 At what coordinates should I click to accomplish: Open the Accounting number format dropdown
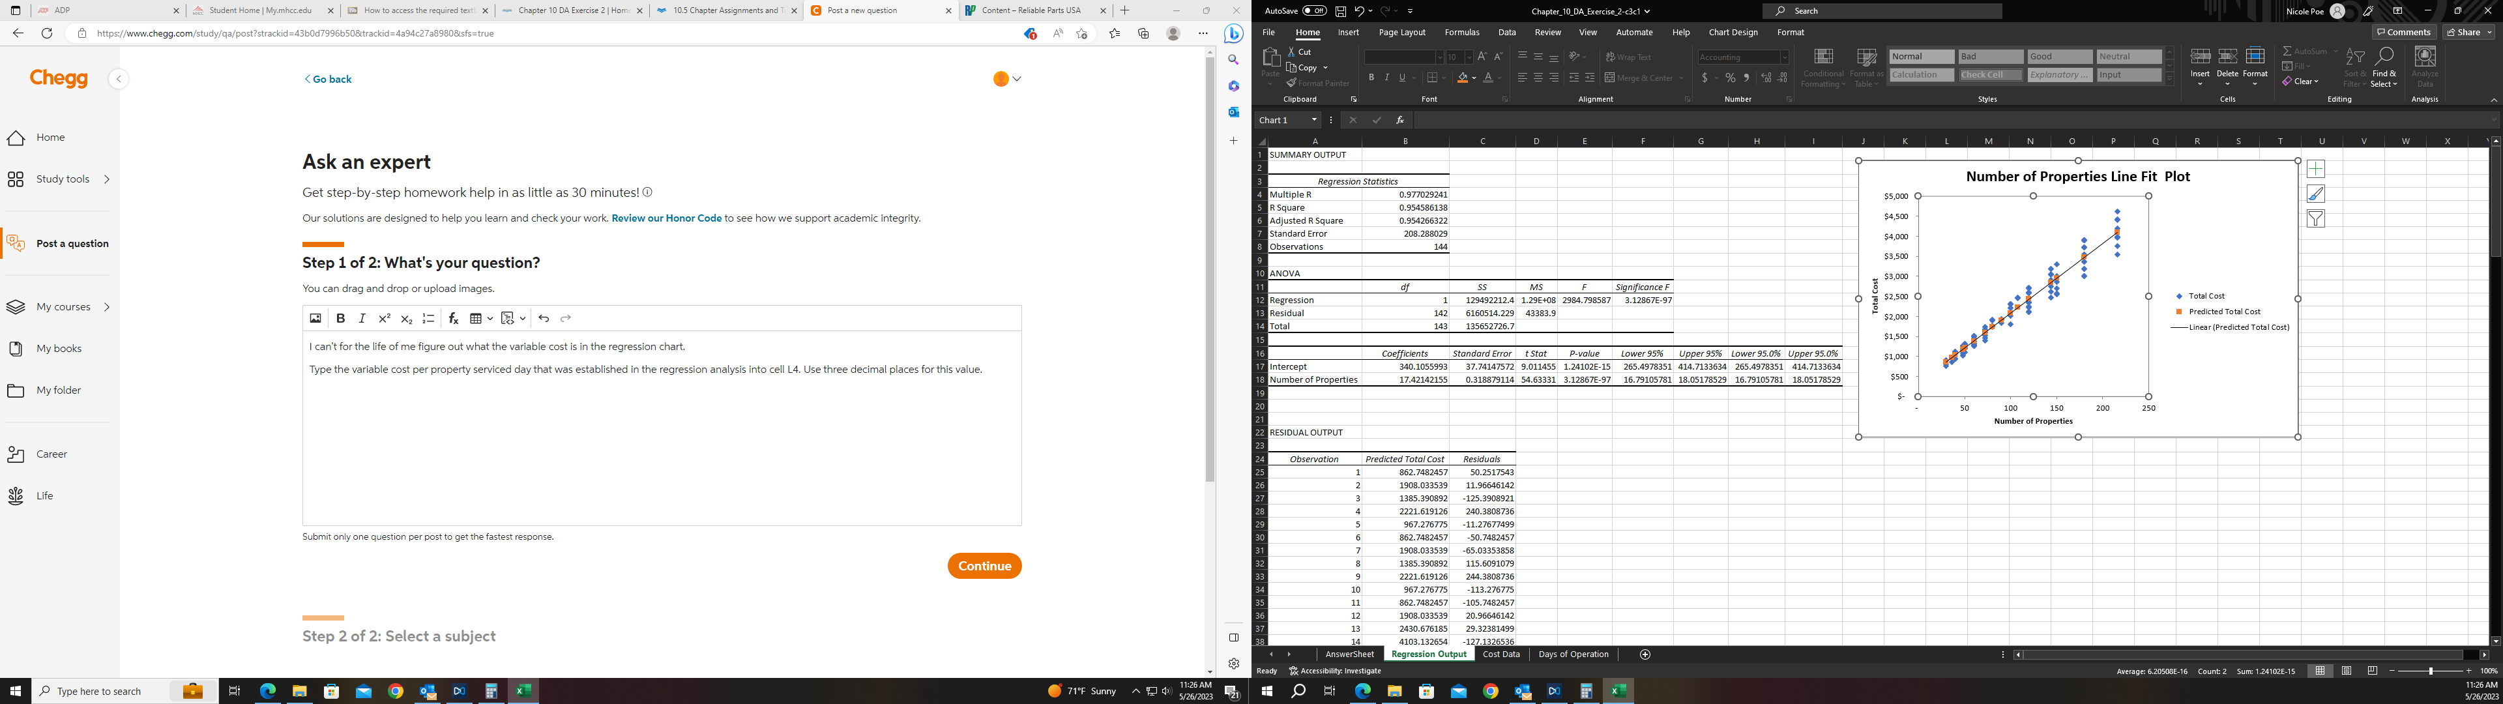1784,57
